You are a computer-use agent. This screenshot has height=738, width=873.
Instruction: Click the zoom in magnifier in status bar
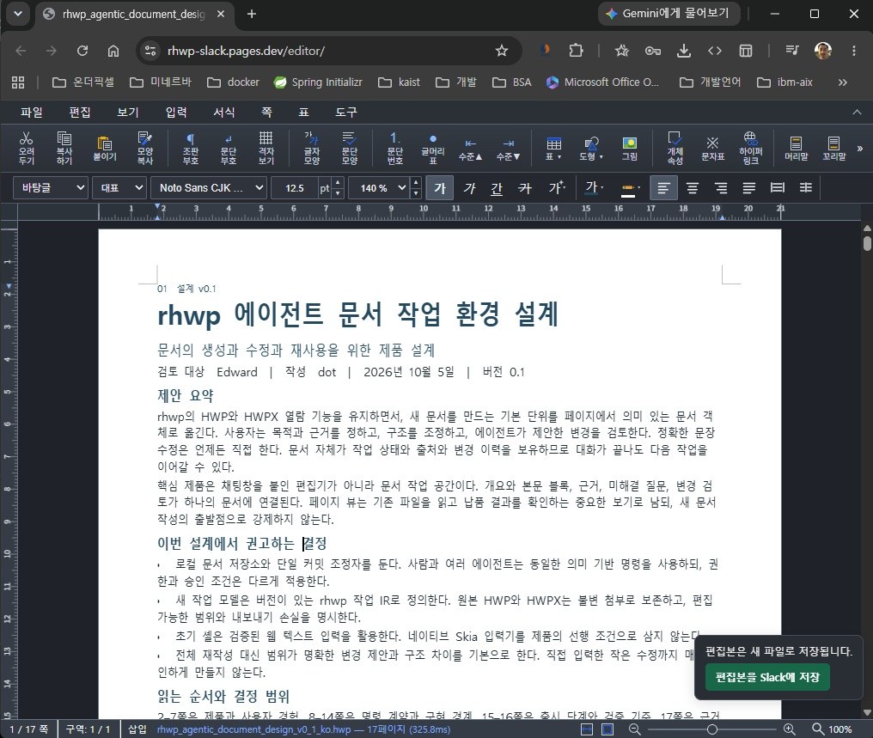(x=790, y=729)
